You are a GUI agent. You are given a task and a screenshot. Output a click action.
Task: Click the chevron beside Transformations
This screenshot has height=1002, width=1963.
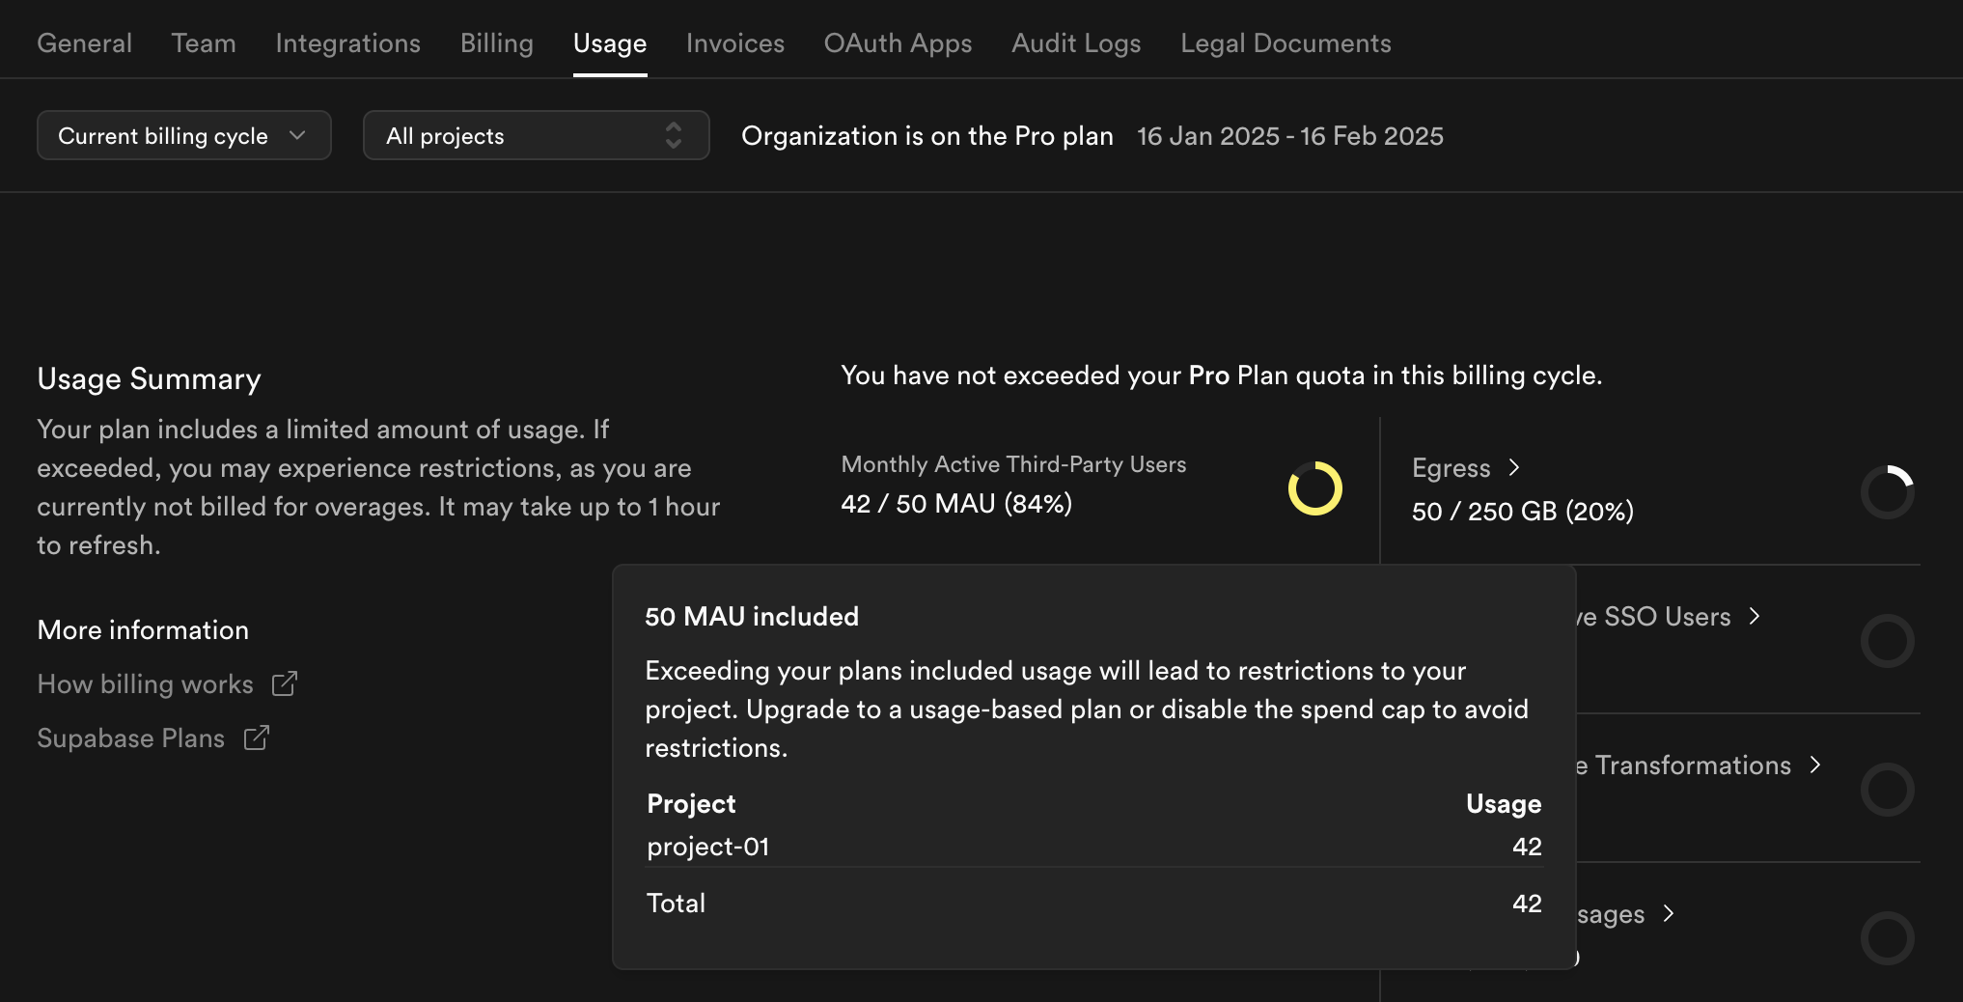click(1815, 765)
